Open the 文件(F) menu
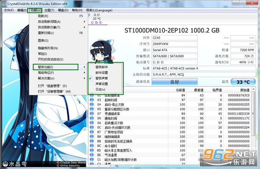Image resolution: width=260 pixels, height=169 pixels. click(9, 10)
